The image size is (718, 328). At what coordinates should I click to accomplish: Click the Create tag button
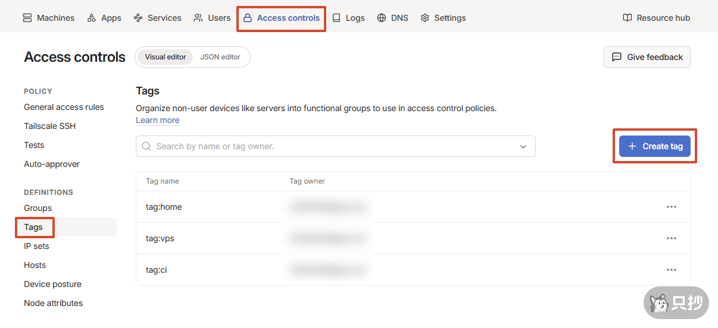click(x=655, y=146)
